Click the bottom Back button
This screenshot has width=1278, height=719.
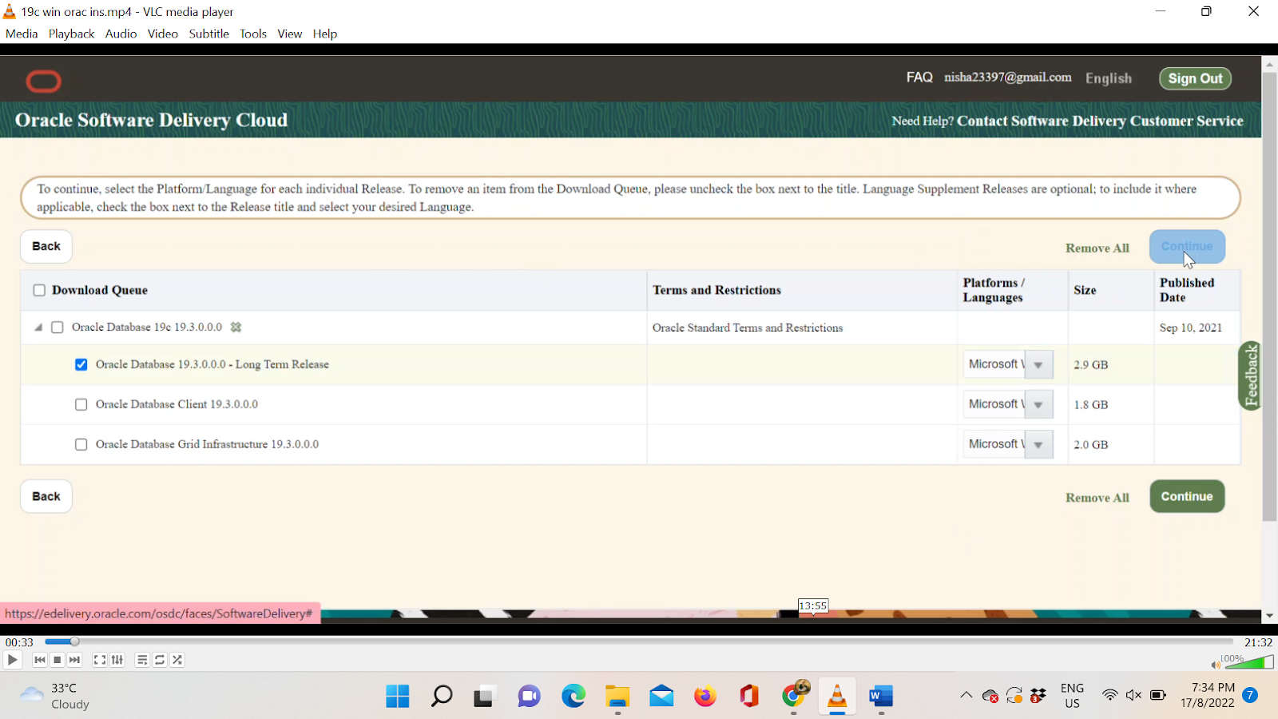pos(46,496)
